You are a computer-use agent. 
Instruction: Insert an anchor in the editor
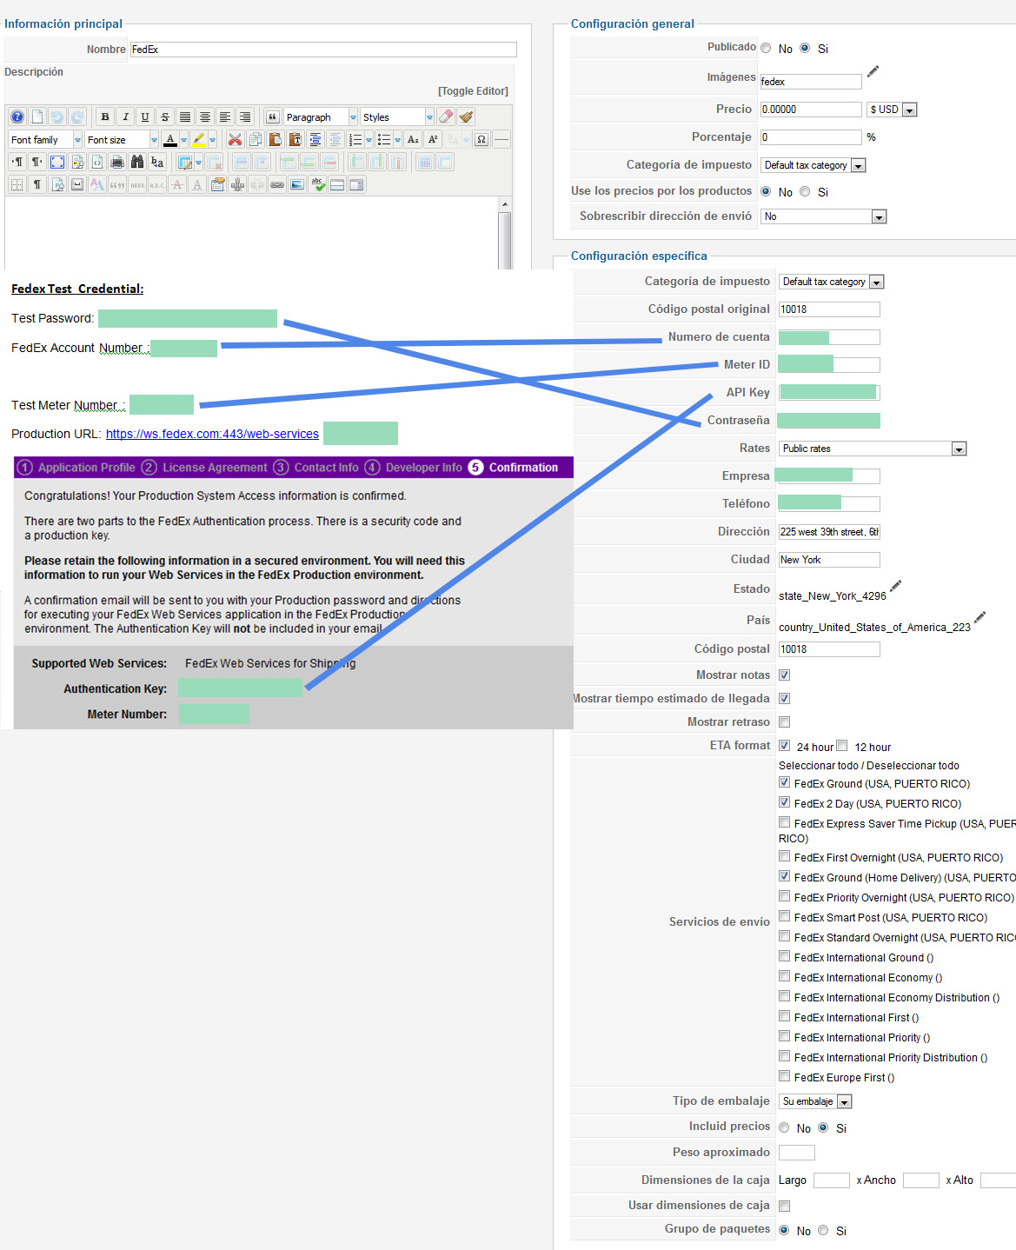point(237,184)
